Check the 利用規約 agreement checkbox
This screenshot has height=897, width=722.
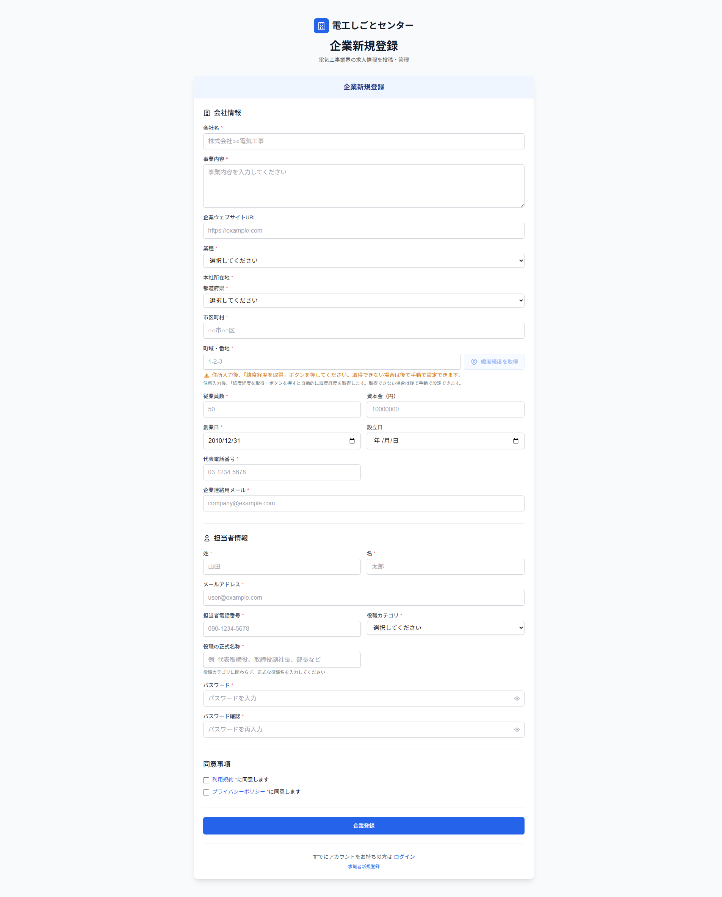pos(206,780)
